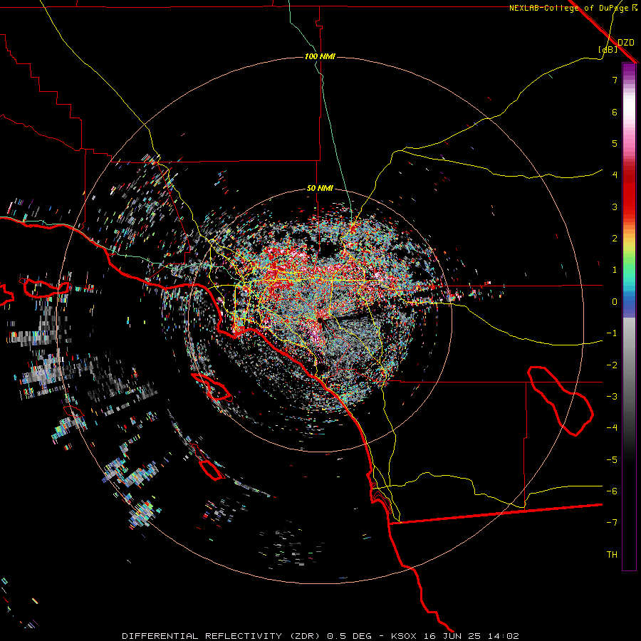Click the "TH" label on color scale
This screenshot has height=641, width=641.
tap(612, 555)
